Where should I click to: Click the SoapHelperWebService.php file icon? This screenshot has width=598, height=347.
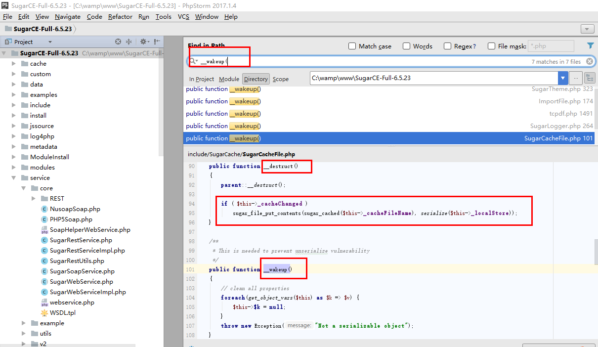click(44, 230)
